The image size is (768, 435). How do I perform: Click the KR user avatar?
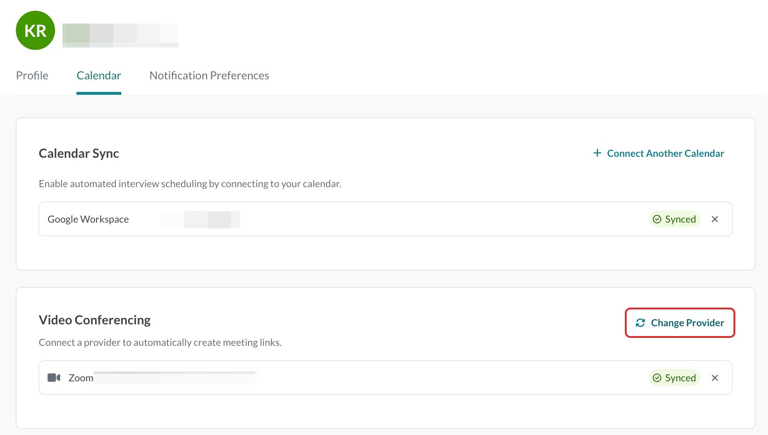coord(35,30)
